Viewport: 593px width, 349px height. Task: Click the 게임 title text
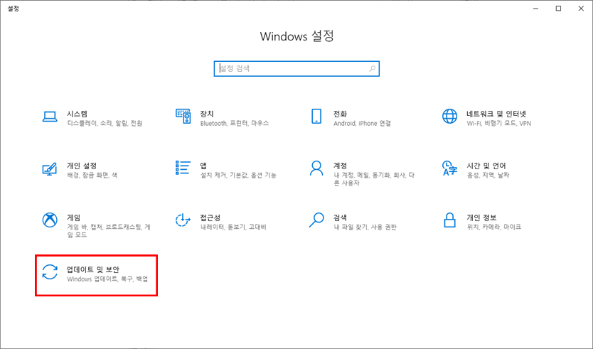(x=74, y=218)
